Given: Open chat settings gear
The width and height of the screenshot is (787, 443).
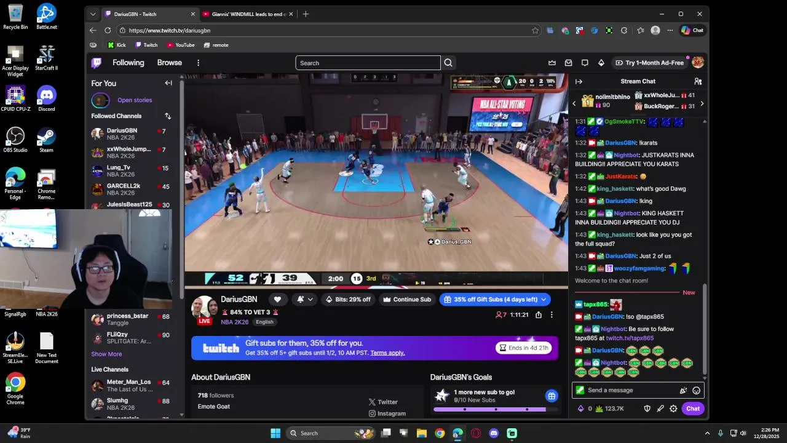Looking at the screenshot, I should click(x=673, y=409).
